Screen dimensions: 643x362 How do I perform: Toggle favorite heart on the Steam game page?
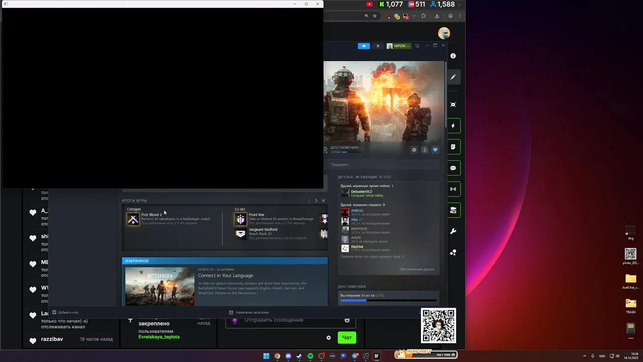pos(435,150)
